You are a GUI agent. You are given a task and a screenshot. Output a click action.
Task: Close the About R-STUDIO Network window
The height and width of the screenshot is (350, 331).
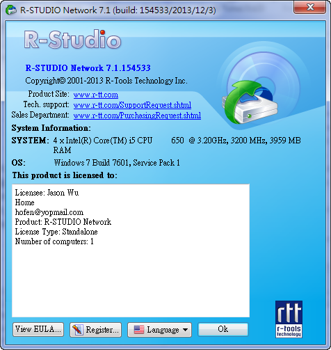pyautogui.click(x=309, y=8)
